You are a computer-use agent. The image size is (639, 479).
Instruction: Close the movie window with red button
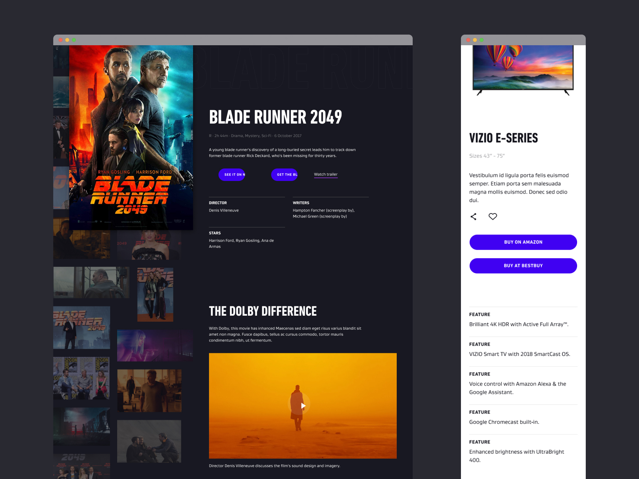pyautogui.click(x=61, y=40)
